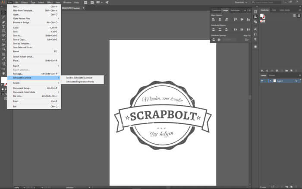Click Horizontal Align Left in Align panel
Screen dimensions: 302x189
pyautogui.click(x=214, y=19)
